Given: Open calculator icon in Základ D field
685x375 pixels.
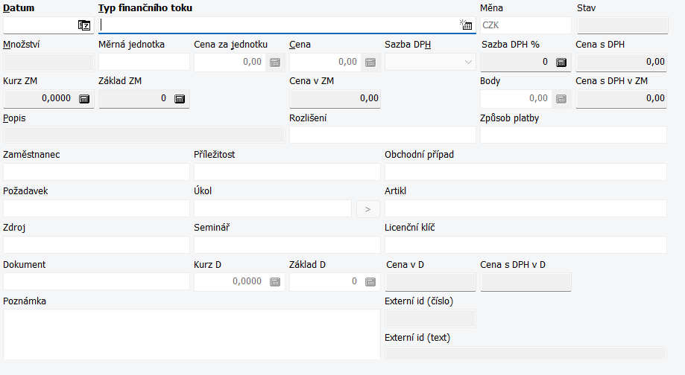Looking at the screenshot, I should [x=370, y=282].
